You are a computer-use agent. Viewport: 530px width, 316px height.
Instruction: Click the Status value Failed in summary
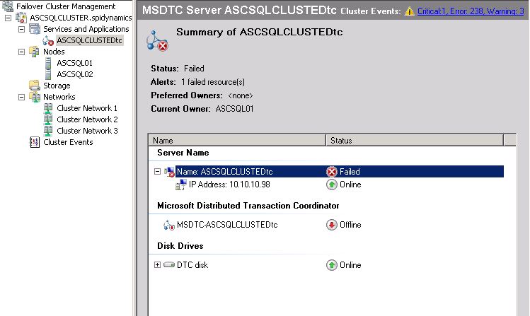click(194, 69)
